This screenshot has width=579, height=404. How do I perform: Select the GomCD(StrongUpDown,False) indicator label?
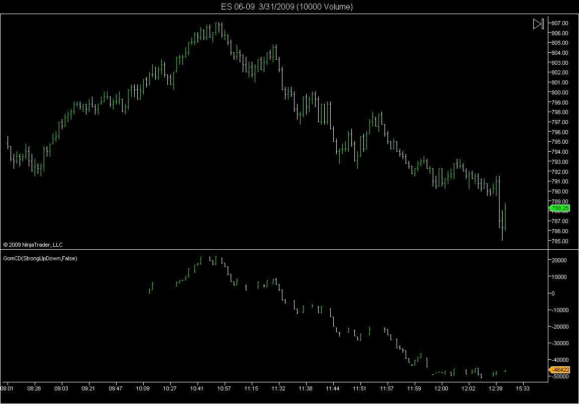click(40, 258)
